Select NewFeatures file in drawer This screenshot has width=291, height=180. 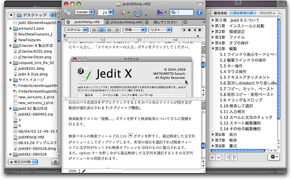click(x=29, y=40)
